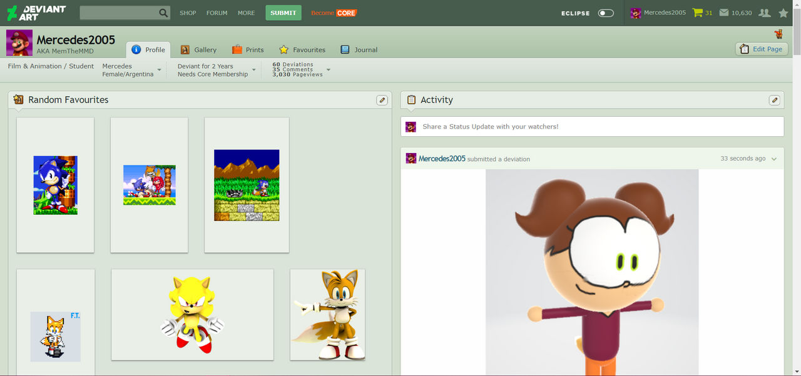801x376 pixels.
Task: Click the large Mario profile avatar
Action: pos(19,43)
